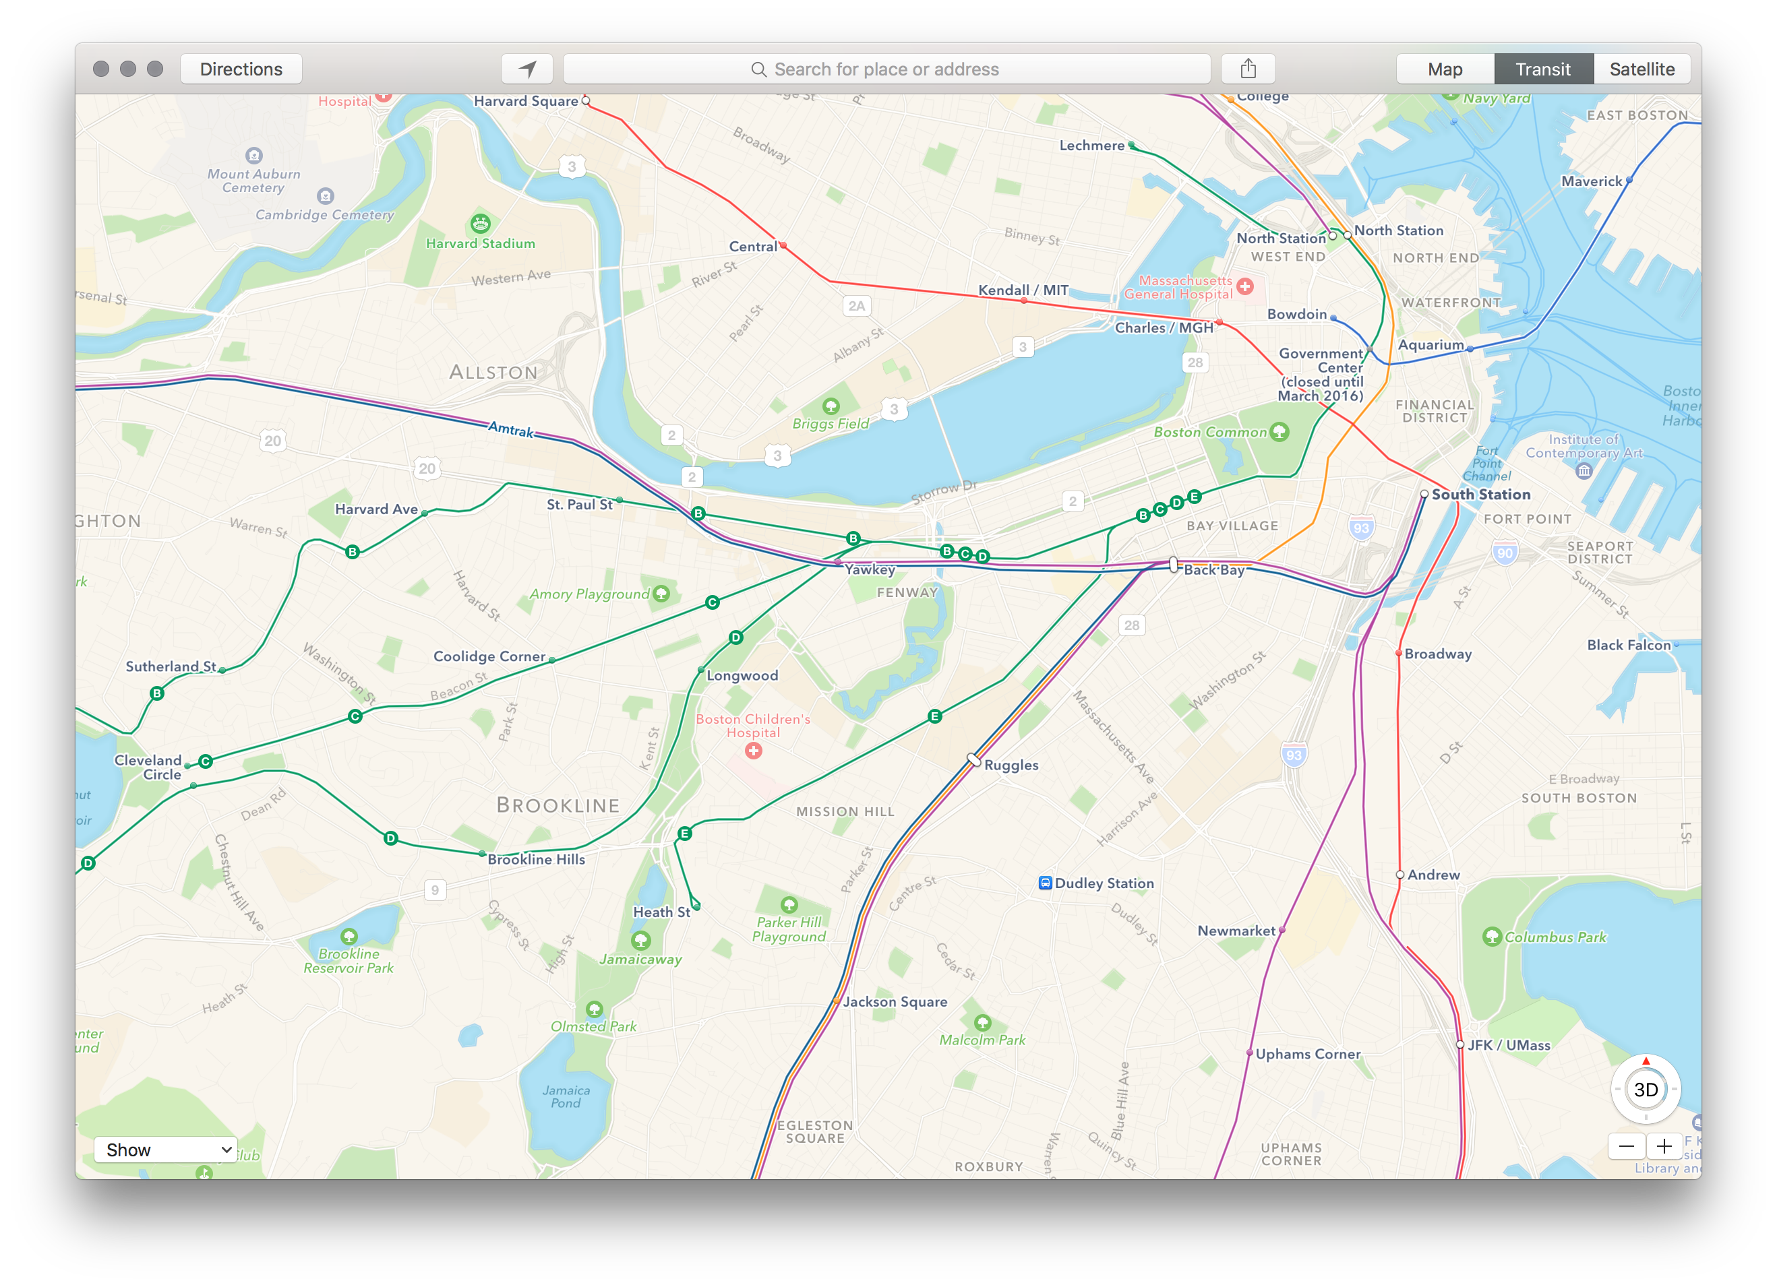Open the Share button in the toolbar
The width and height of the screenshot is (1777, 1287).
[1248, 69]
